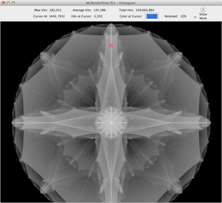
Task: Click the red X cursor marker
Action: pyautogui.click(x=111, y=45)
